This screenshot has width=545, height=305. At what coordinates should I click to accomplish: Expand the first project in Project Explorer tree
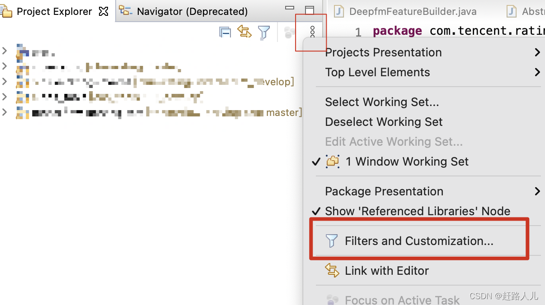click(x=5, y=52)
